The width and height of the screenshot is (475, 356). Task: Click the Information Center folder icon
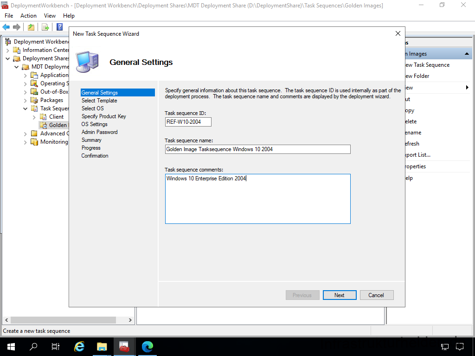click(x=17, y=50)
